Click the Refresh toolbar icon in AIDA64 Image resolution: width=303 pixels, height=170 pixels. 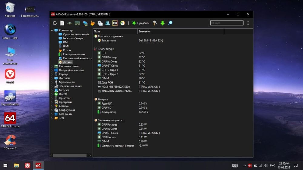click(55, 23)
